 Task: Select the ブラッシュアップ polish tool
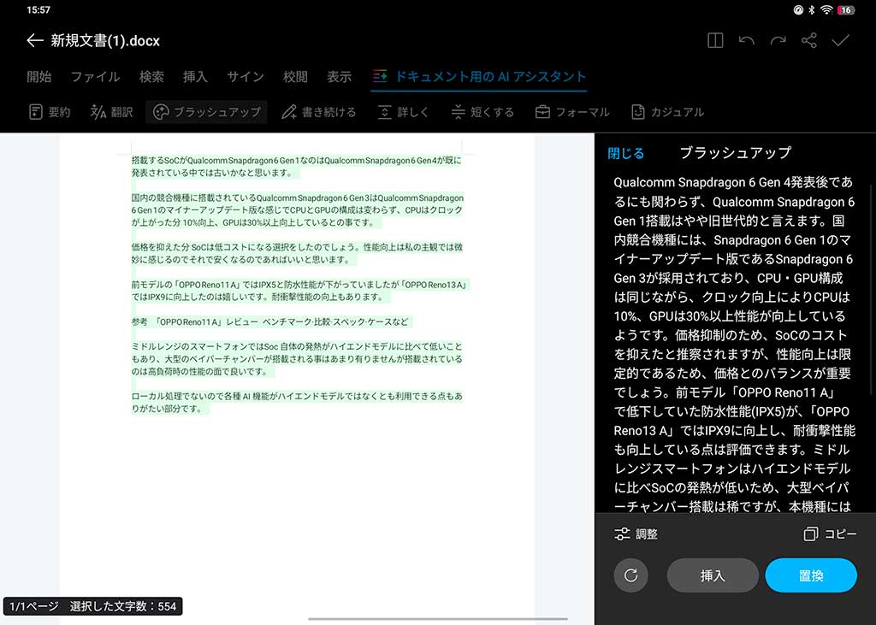click(206, 112)
